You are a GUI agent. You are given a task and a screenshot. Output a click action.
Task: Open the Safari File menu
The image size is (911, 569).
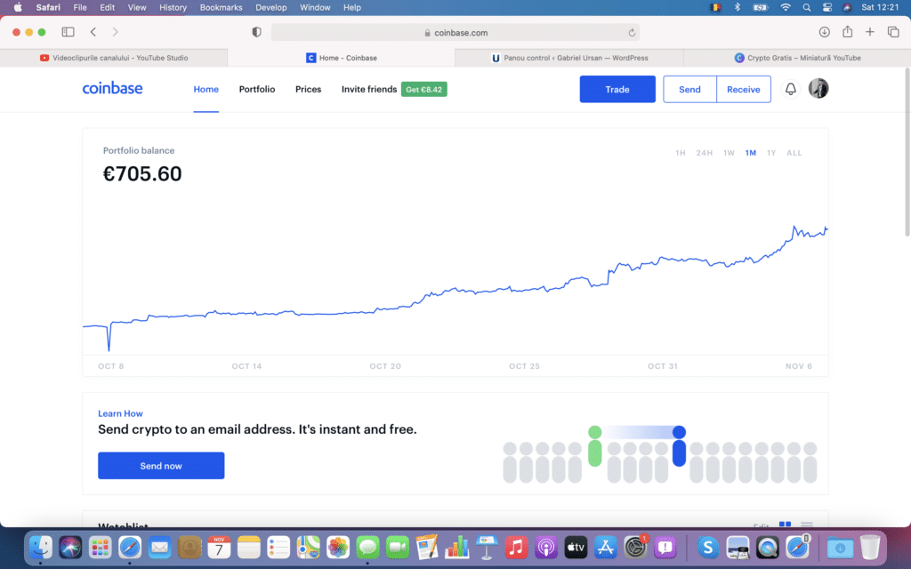tap(80, 7)
